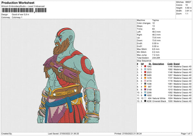This screenshot has height=136, width=193.
Task: Select the Max Jump value 7.2 mm
Action: 156,55
